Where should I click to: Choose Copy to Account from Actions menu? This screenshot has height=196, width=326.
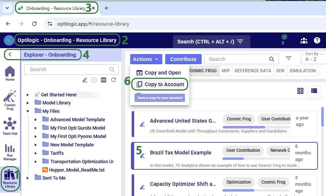coord(160,84)
